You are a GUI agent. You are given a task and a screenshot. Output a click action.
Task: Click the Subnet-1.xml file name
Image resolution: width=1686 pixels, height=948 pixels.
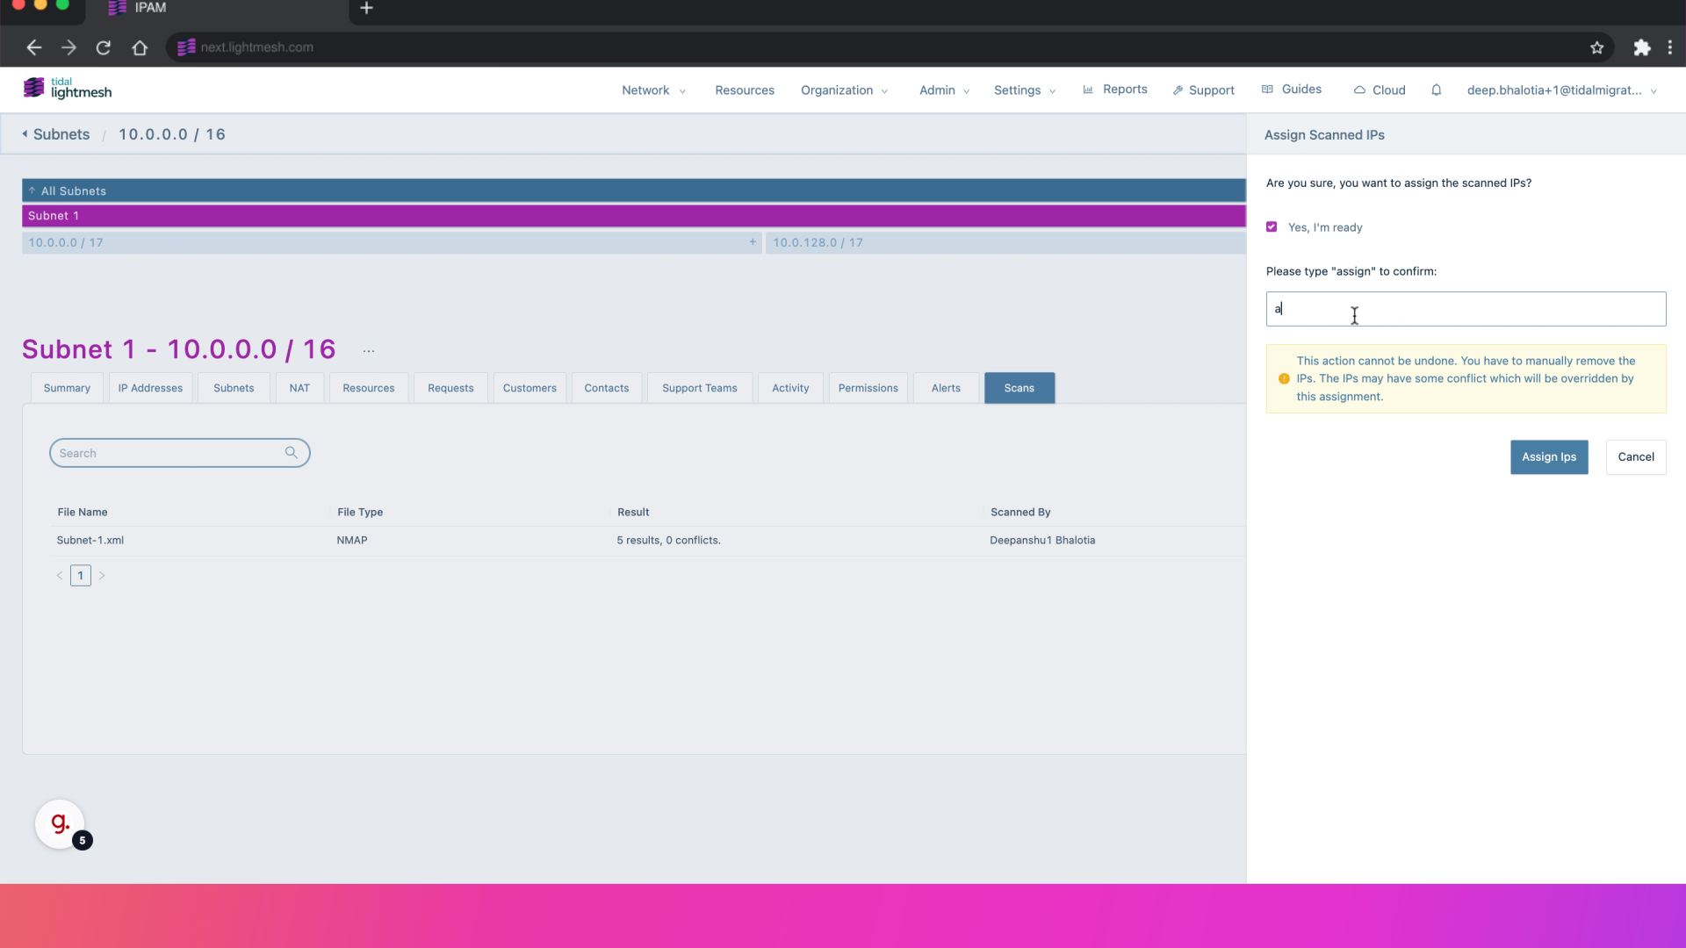(x=90, y=540)
